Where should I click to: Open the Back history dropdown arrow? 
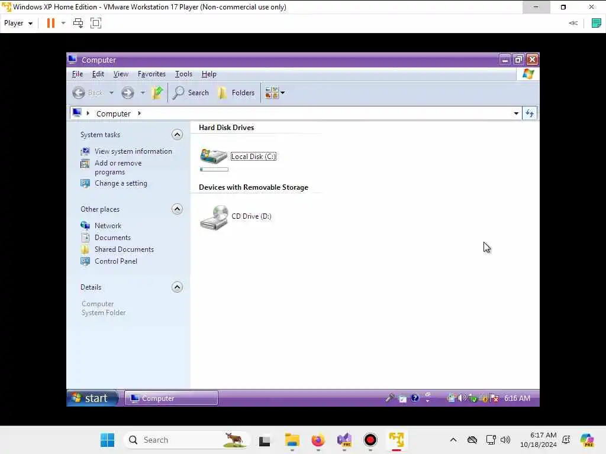(111, 93)
